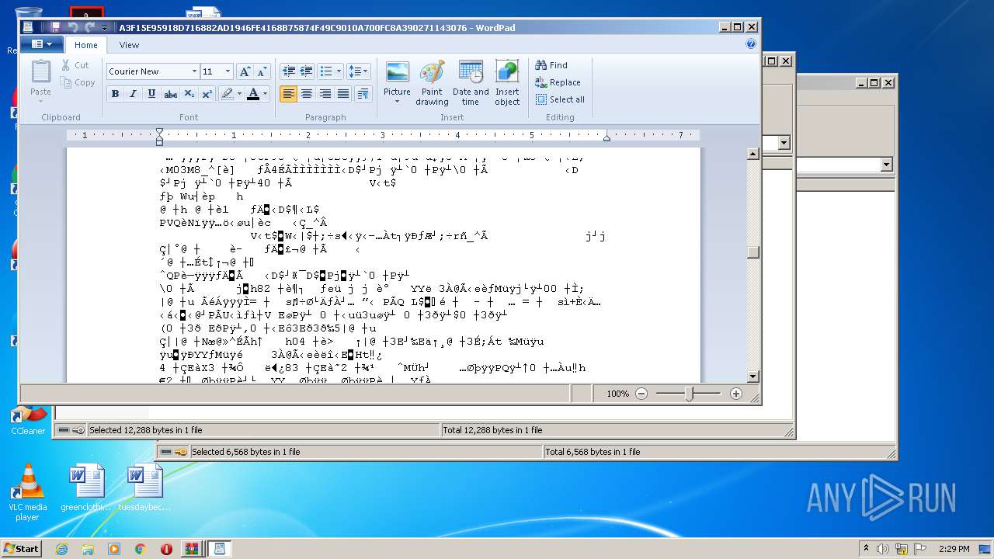Toggle Superscript formatting
Screen dimensions: 994x559
point(207,94)
